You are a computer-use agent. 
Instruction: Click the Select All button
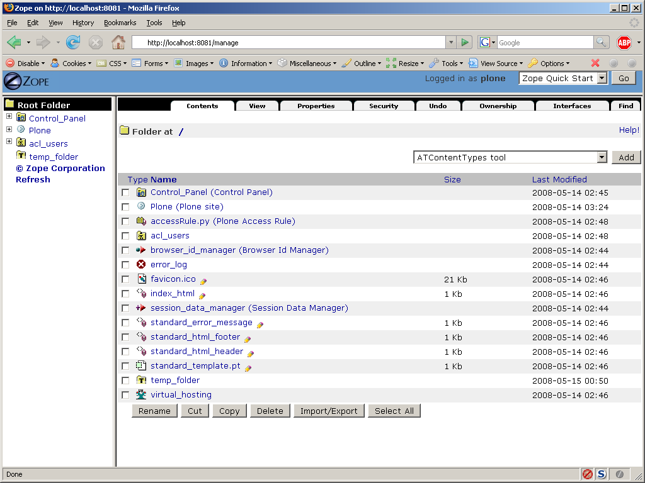[x=394, y=411]
